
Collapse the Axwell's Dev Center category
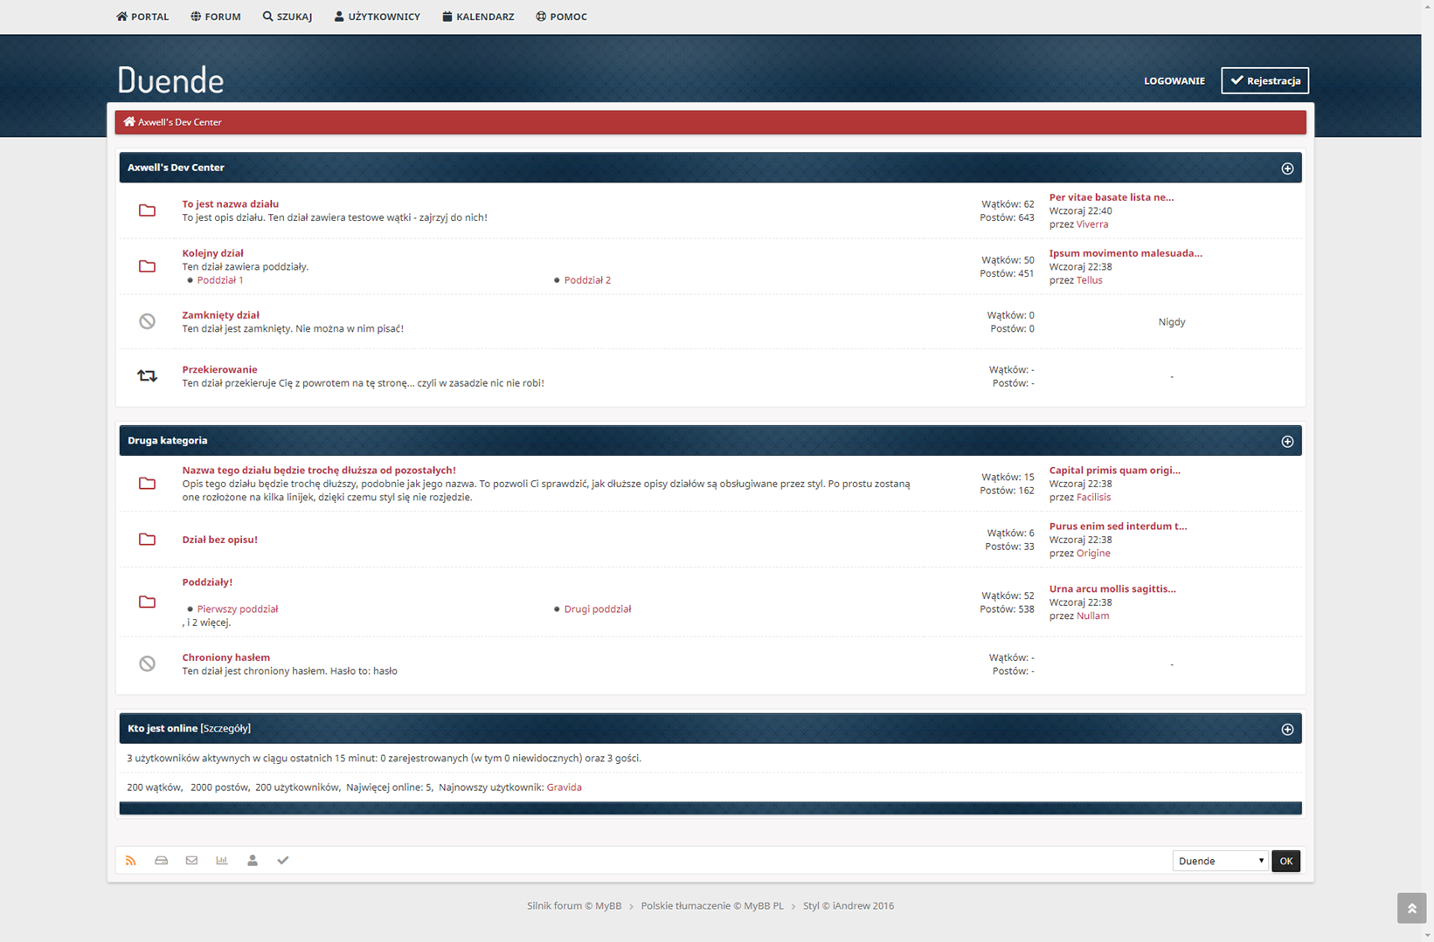tap(1287, 168)
